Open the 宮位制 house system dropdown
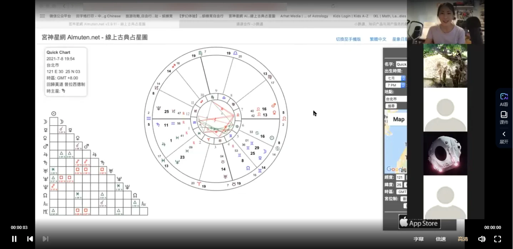 click(404, 199)
